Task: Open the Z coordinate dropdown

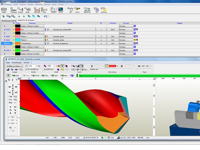Action: 16,123
